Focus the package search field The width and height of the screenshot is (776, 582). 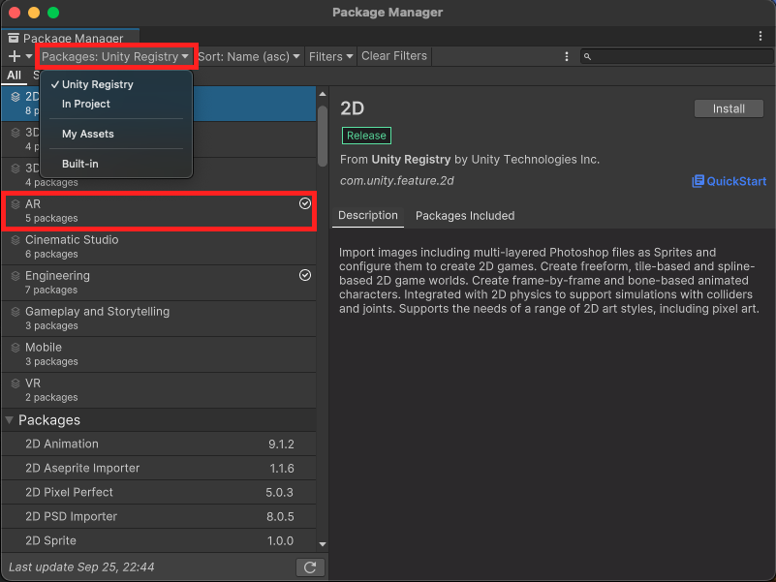(678, 57)
